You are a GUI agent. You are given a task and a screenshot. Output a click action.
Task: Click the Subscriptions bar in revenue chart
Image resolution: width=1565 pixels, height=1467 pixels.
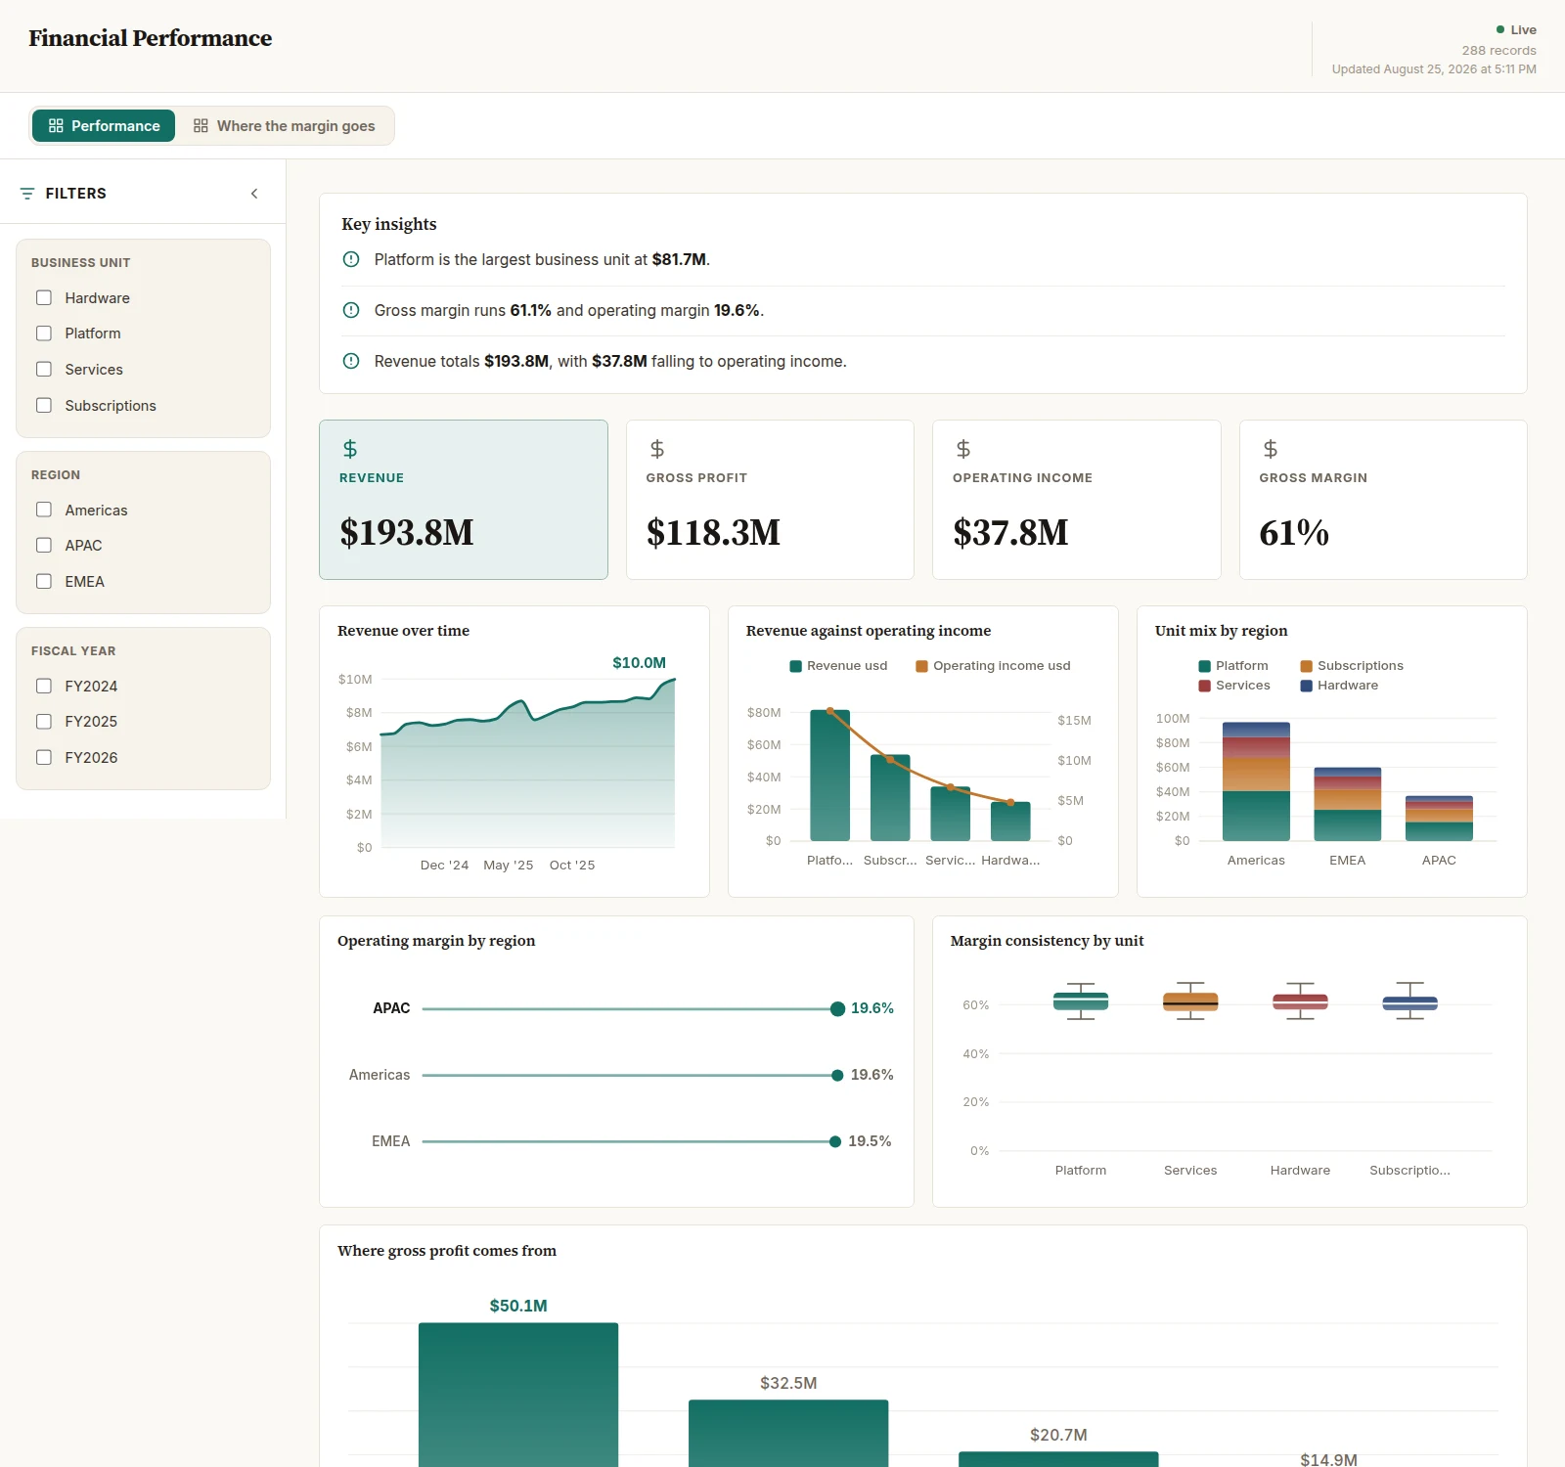(x=890, y=798)
